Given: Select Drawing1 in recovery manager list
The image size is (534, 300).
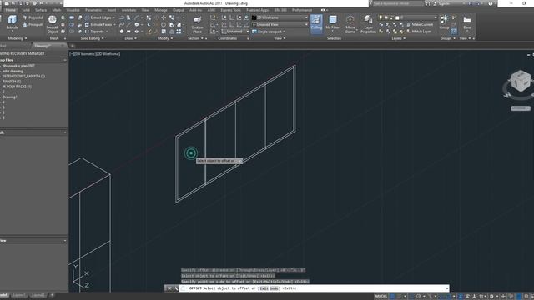Looking at the screenshot, I should (x=9, y=97).
